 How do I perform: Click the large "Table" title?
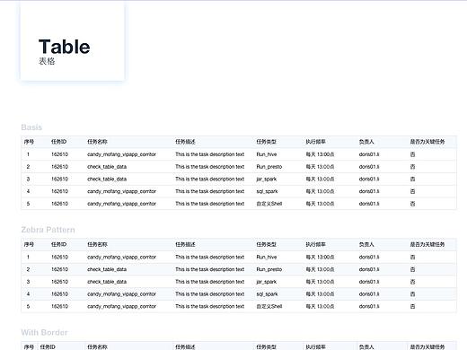64,47
